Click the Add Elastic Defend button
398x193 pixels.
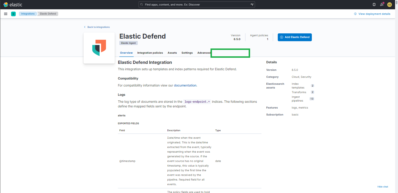[x=294, y=37]
